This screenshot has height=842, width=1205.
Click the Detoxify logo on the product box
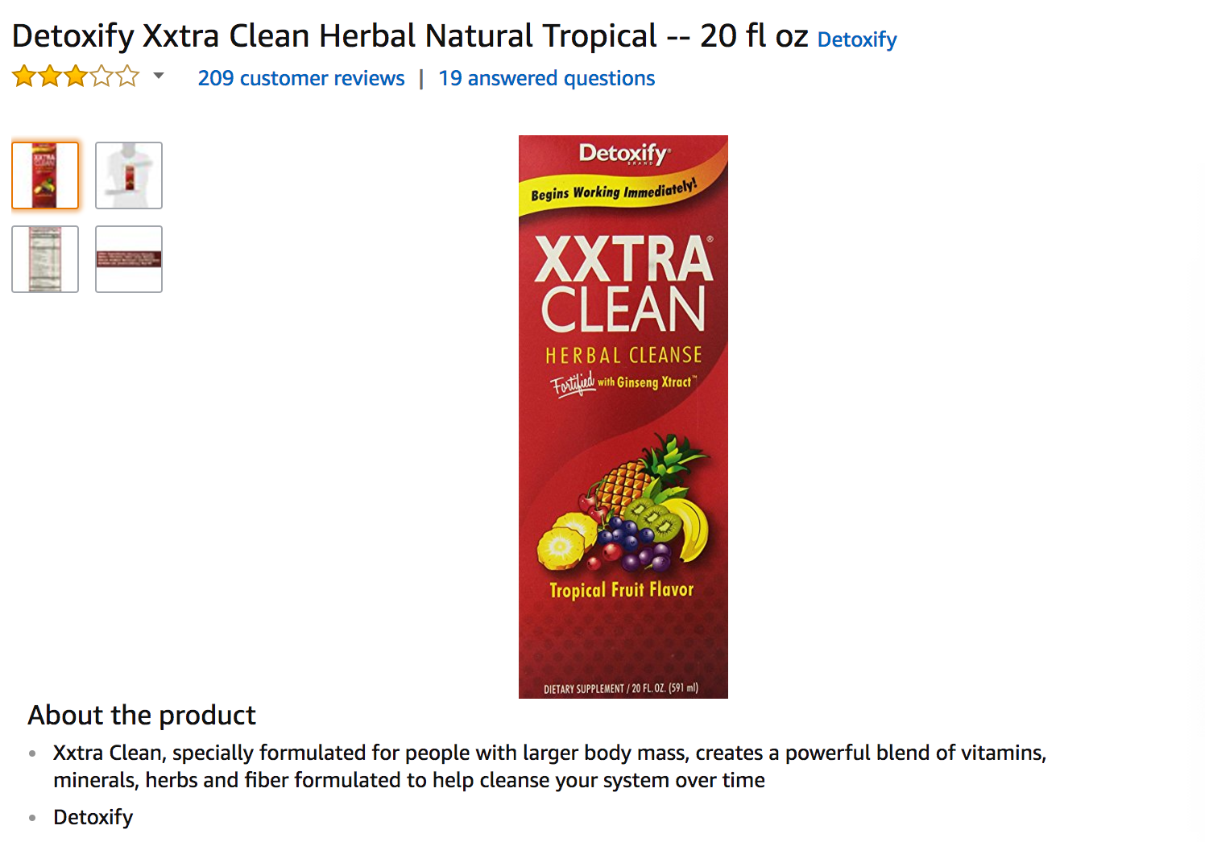pyautogui.click(x=623, y=154)
